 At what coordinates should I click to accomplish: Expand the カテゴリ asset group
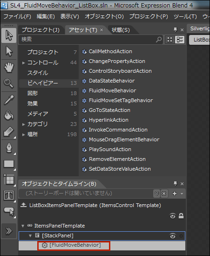click(23, 125)
